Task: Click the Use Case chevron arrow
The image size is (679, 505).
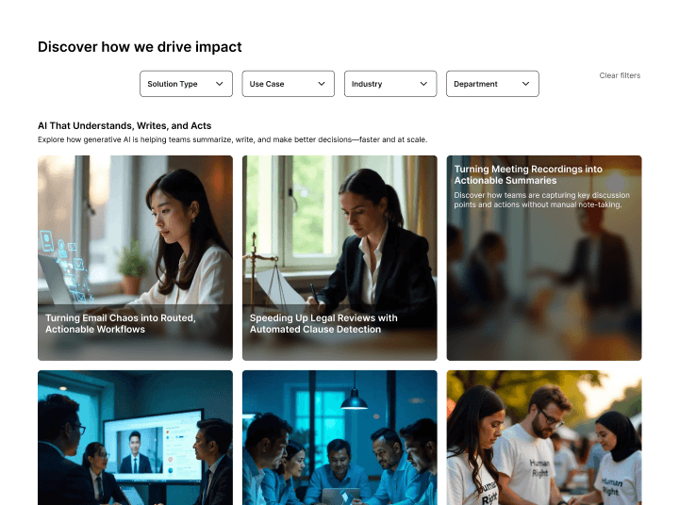Action: [x=322, y=84]
